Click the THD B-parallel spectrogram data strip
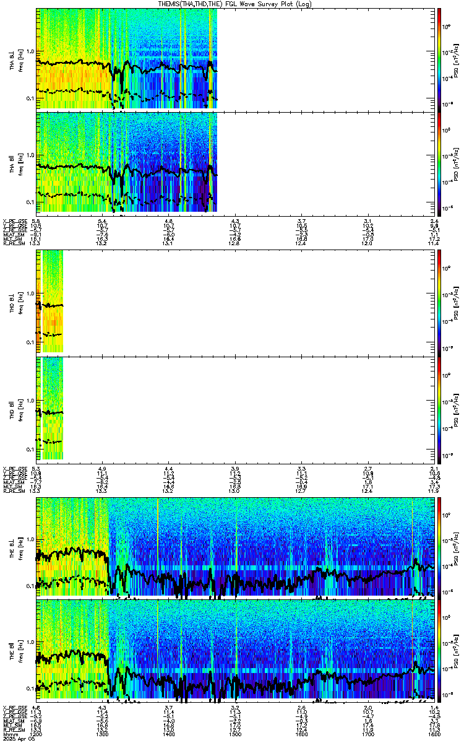Image resolution: width=464 pixels, height=743 pixels. [50, 409]
